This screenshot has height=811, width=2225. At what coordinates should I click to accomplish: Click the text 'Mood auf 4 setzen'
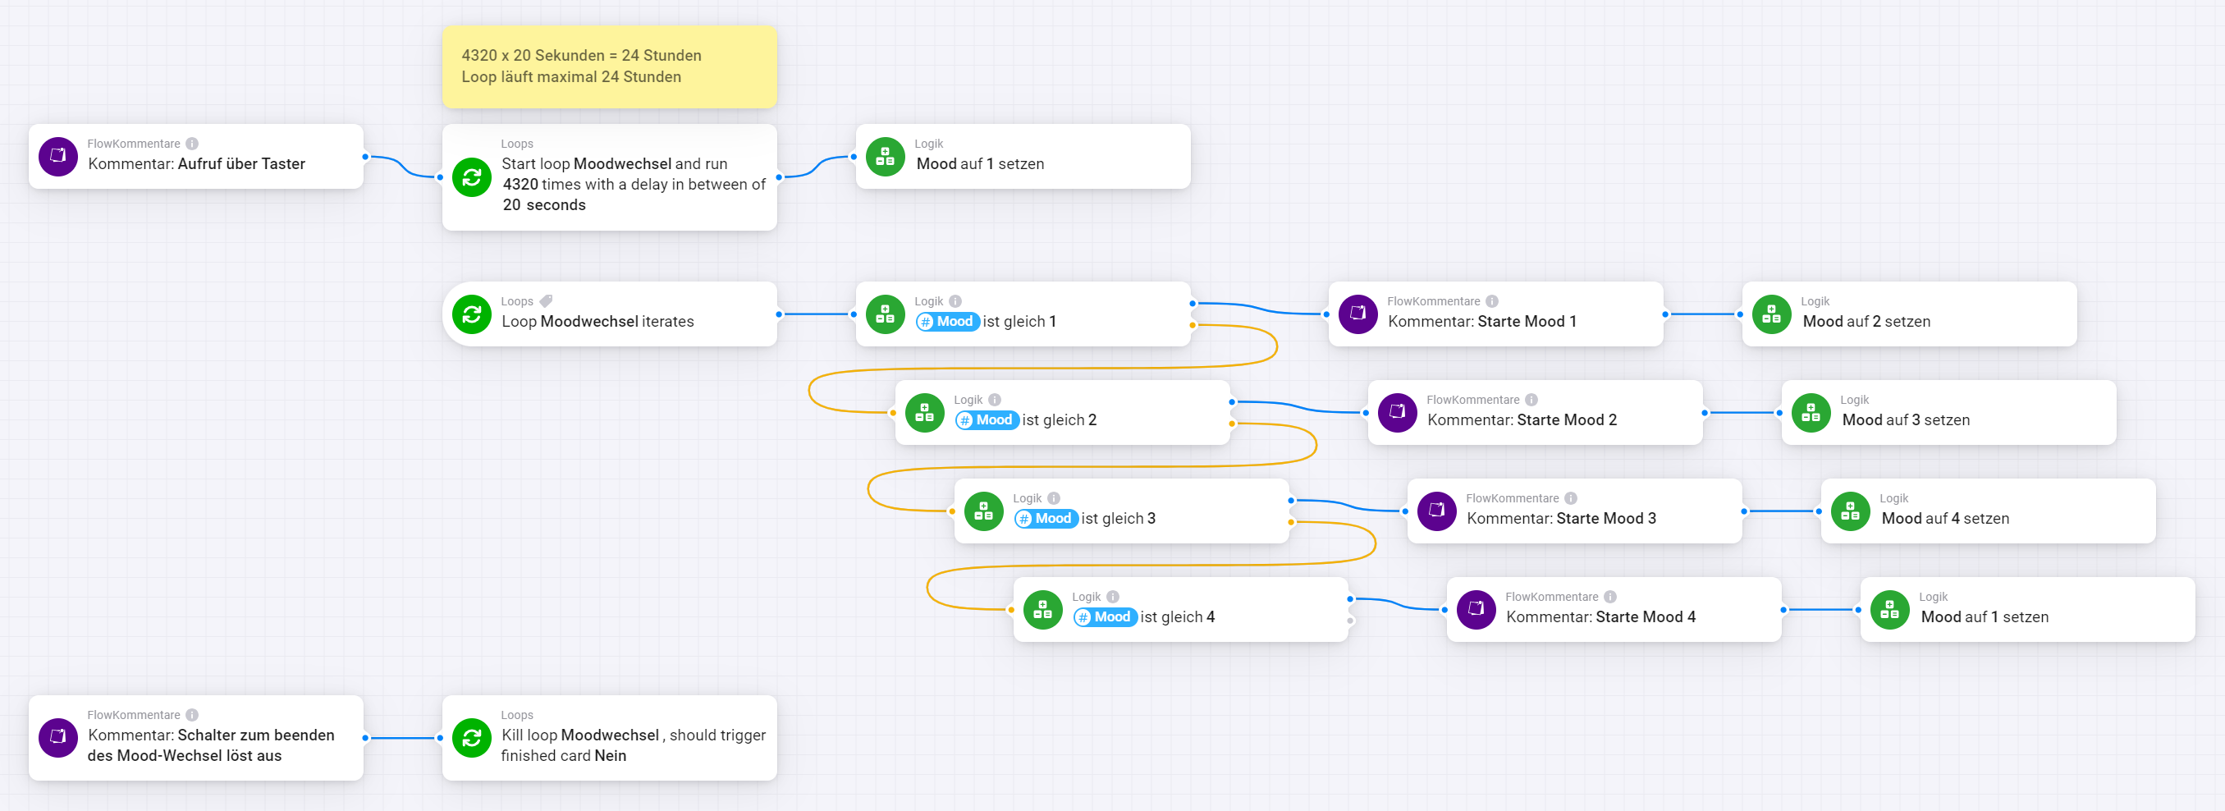point(1946,519)
